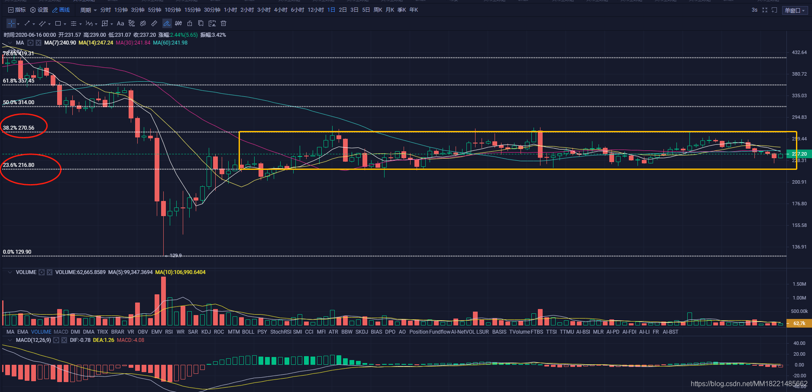Image resolution: width=812 pixels, height=392 pixels.
Task: Toggle MACD in the indicator list
Action: (x=61, y=332)
